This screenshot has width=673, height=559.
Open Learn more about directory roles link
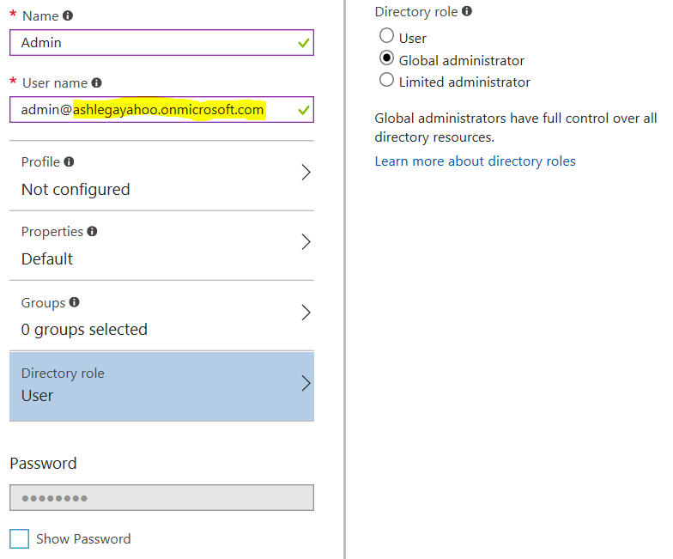tap(476, 161)
